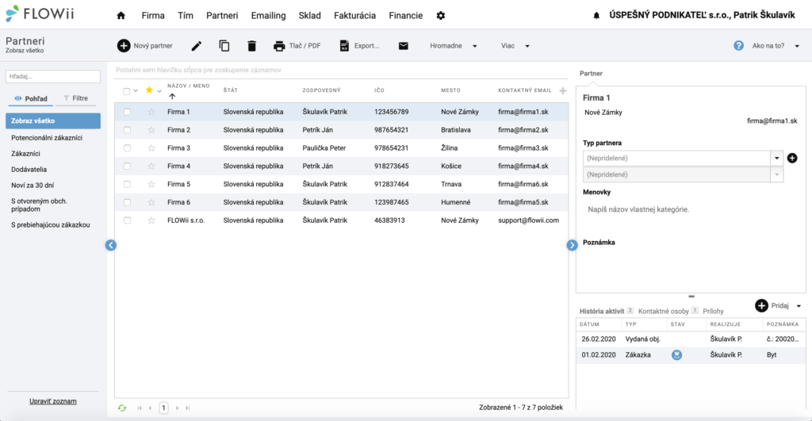812x421 pixels.
Task: Click Menovky category input field
Action: [x=638, y=210]
